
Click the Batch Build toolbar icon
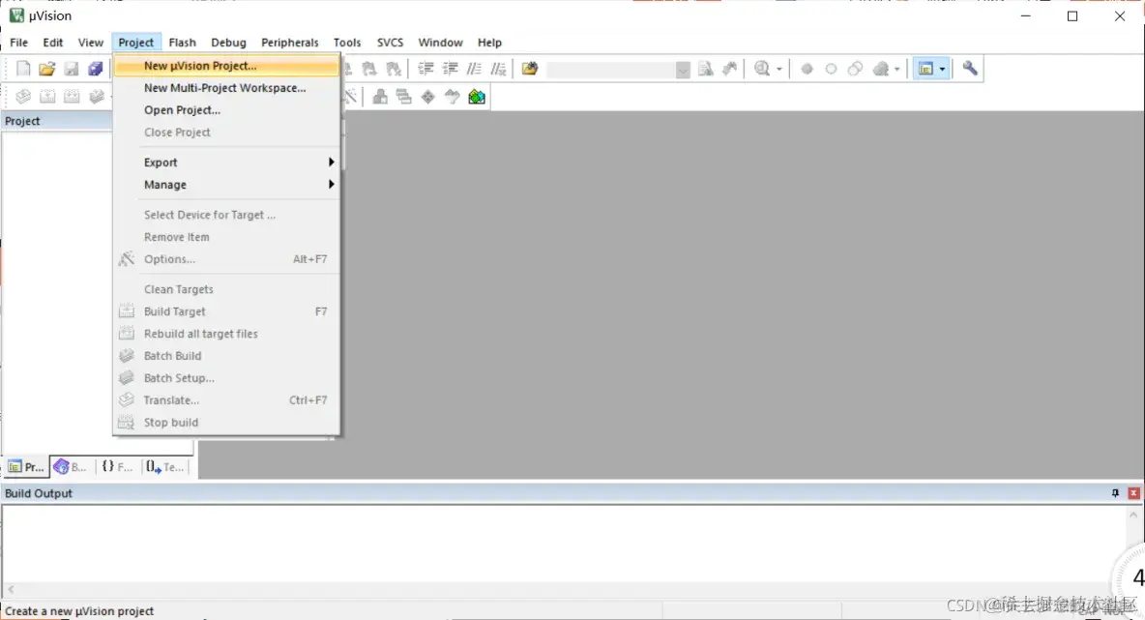click(x=96, y=97)
